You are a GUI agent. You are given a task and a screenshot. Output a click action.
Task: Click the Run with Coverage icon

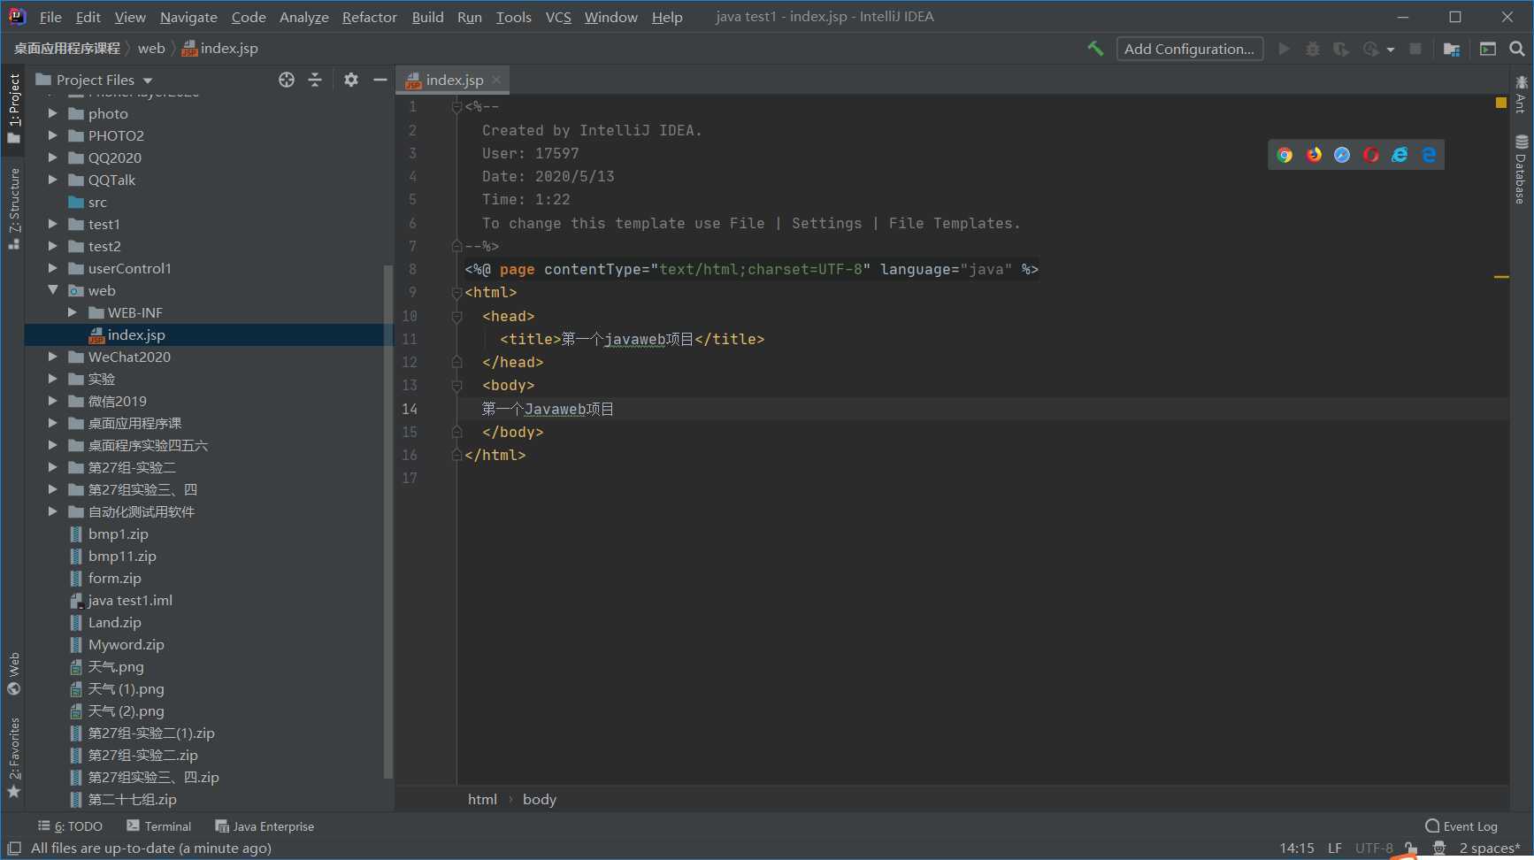tap(1341, 49)
